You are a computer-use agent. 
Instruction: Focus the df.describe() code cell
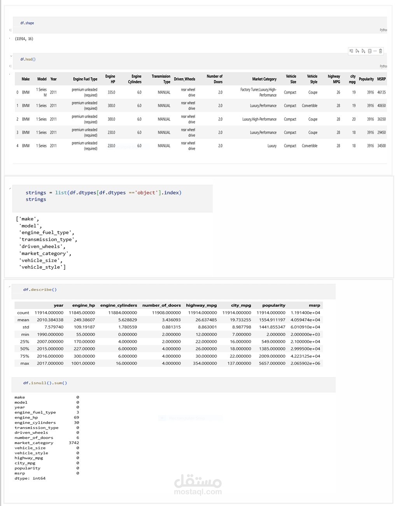click(x=173, y=291)
